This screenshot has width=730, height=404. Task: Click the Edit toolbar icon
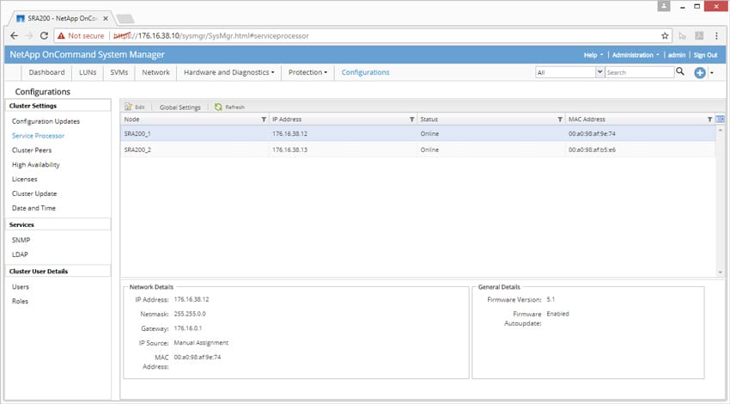[x=129, y=107]
